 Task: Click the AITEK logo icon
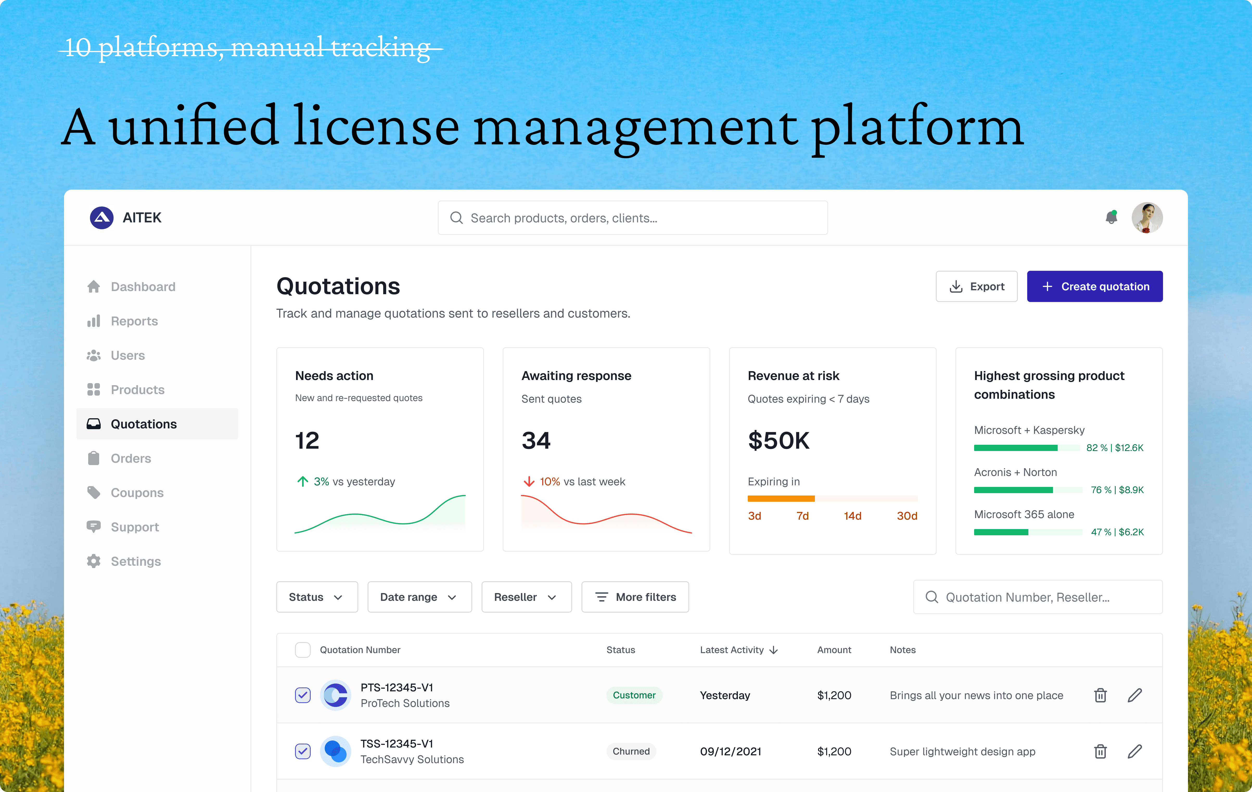pyautogui.click(x=101, y=218)
